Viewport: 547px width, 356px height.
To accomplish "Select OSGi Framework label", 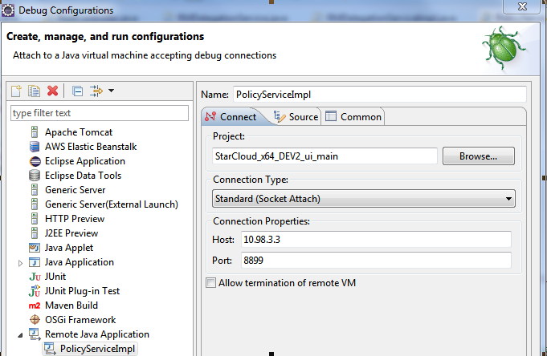I will coord(80,320).
